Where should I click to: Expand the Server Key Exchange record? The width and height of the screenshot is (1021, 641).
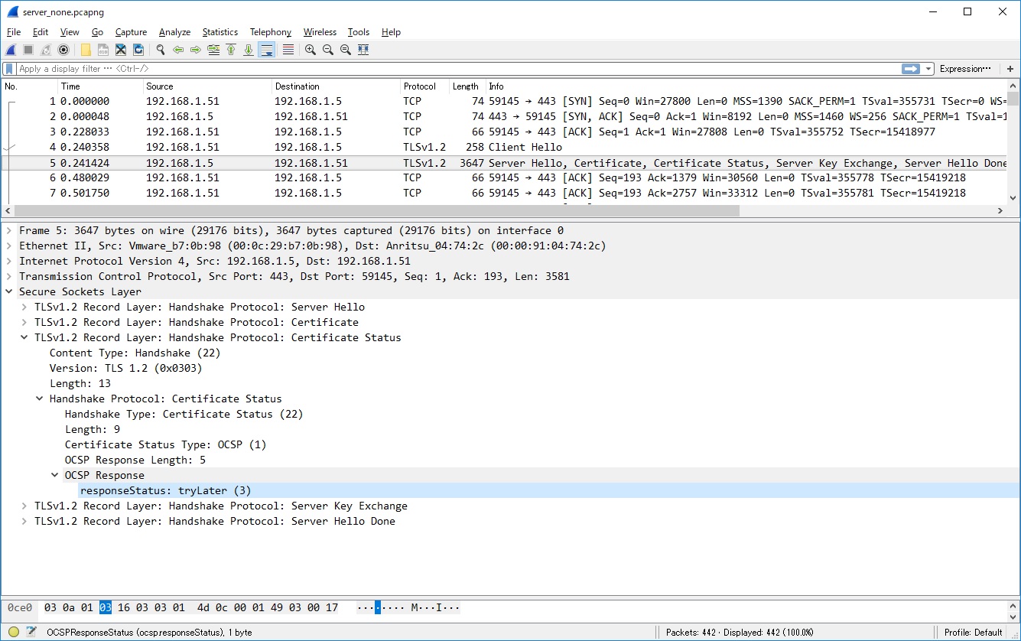click(x=24, y=506)
